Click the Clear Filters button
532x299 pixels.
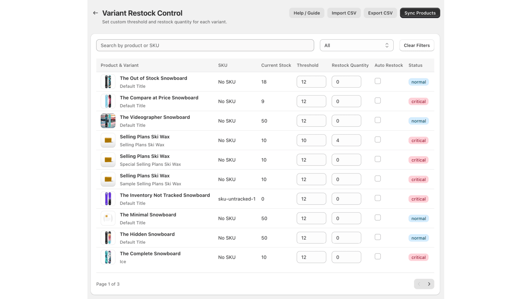(x=417, y=46)
